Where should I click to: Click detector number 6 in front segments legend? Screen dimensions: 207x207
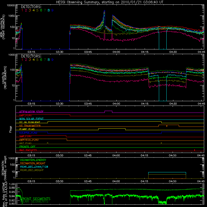[x=41, y=10]
